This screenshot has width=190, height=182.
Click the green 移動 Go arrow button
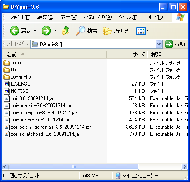169,44
